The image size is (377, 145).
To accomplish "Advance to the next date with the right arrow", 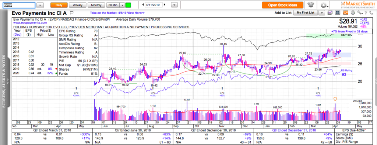I will click(165, 4).
